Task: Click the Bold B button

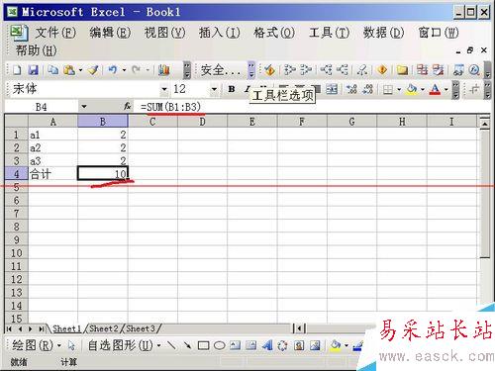Action: (232, 89)
